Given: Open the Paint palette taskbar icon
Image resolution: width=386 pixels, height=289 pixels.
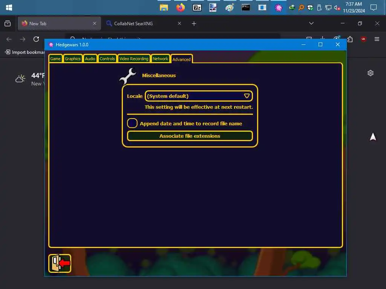Looking at the screenshot, I should (x=230, y=8).
